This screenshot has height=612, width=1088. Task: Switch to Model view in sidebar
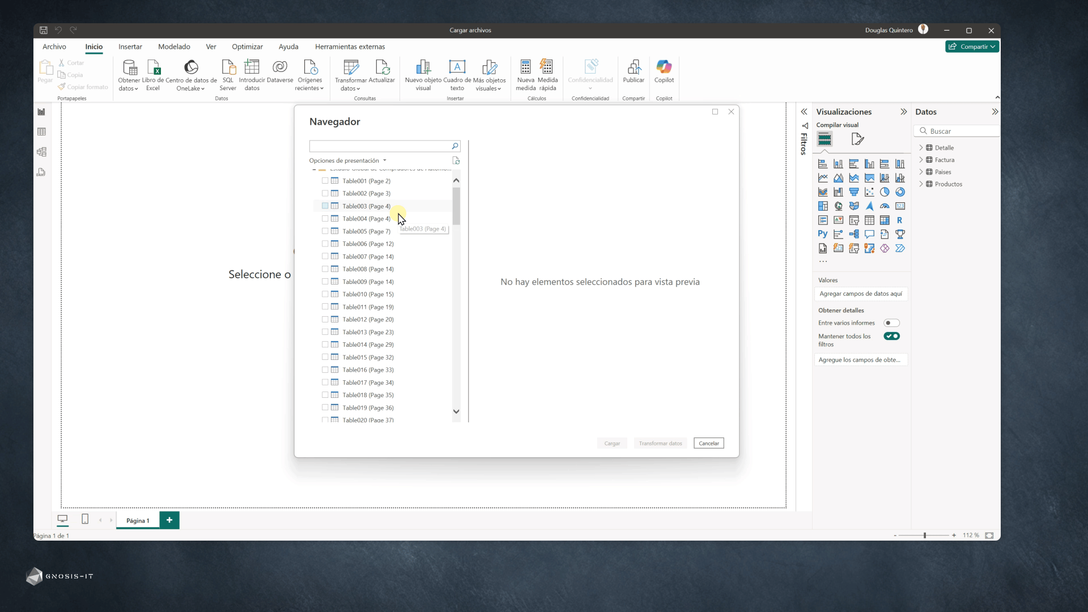pos(41,152)
